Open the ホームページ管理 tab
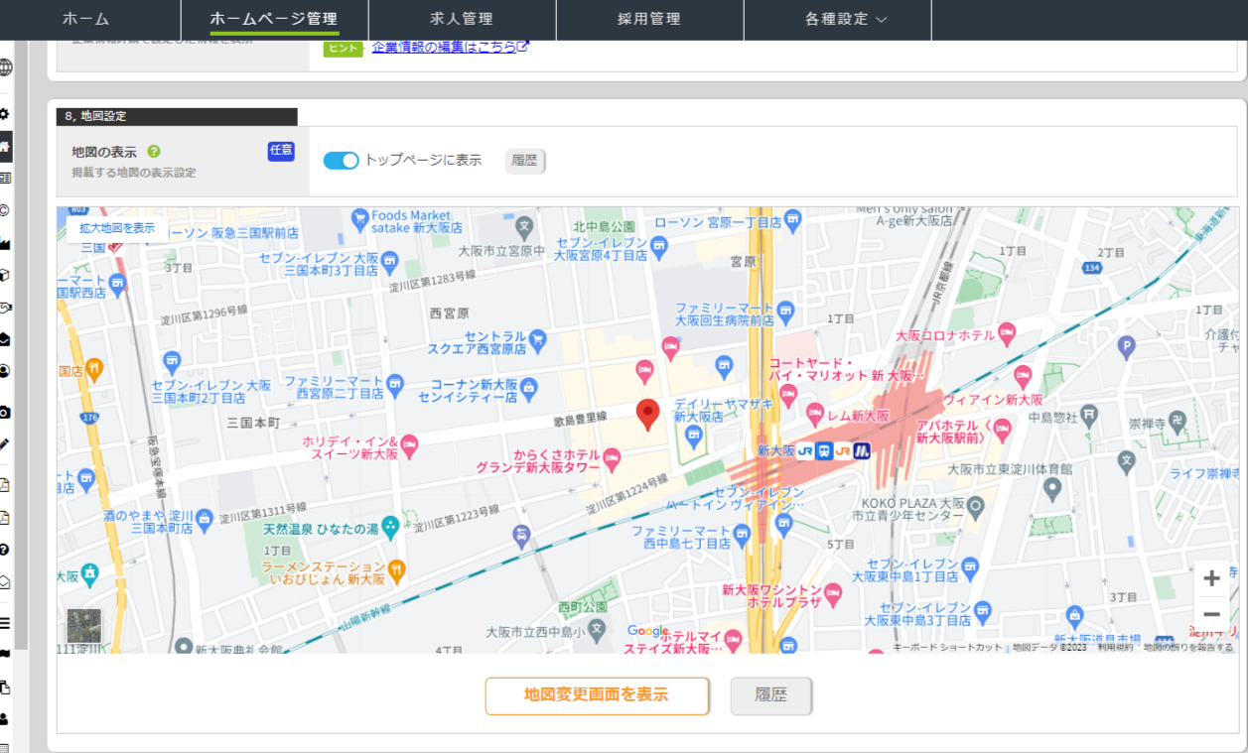The height and width of the screenshot is (753, 1248). 274,19
